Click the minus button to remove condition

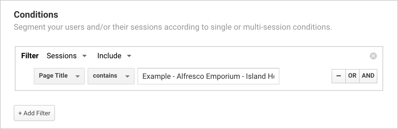339,76
